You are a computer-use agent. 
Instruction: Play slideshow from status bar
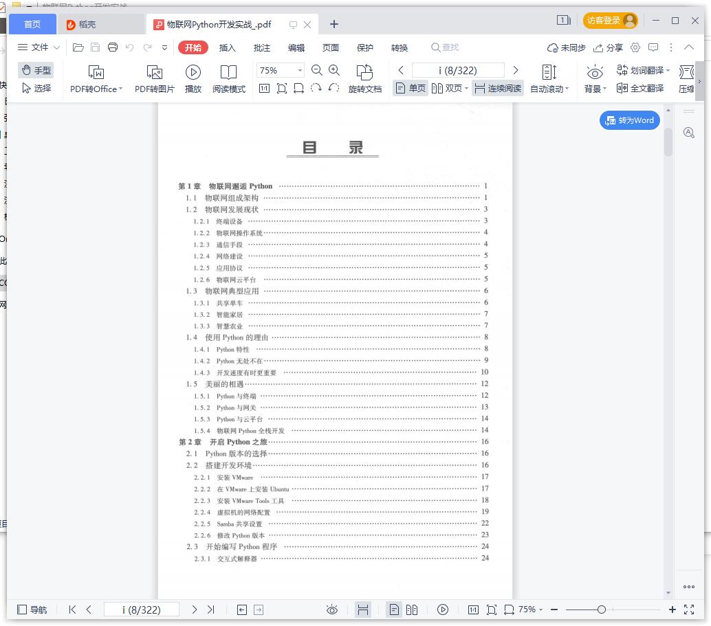click(x=443, y=610)
